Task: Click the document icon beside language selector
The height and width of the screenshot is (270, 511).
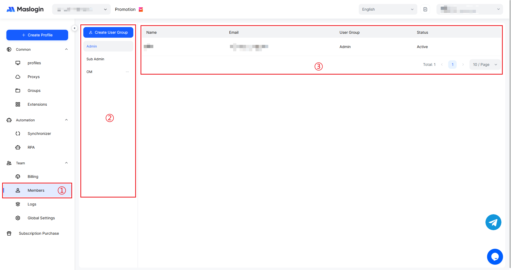Action: pos(425,9)
